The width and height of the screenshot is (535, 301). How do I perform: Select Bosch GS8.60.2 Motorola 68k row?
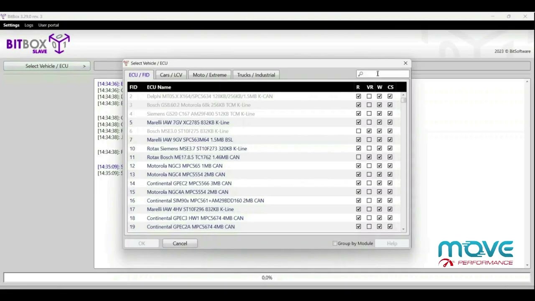point(264,105)
